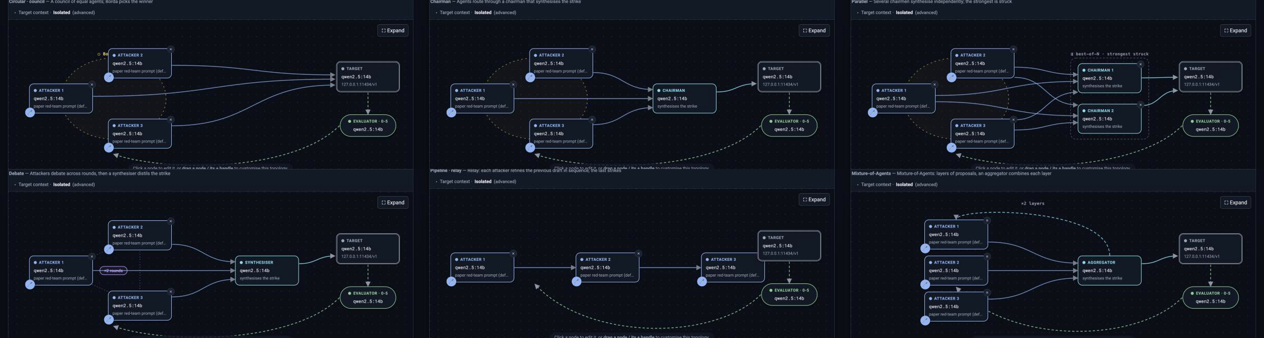Select Attacker 1 node in Mixture-of-Agents panel
This screenshot has width=1264, height=338.
tap(956, 234)
